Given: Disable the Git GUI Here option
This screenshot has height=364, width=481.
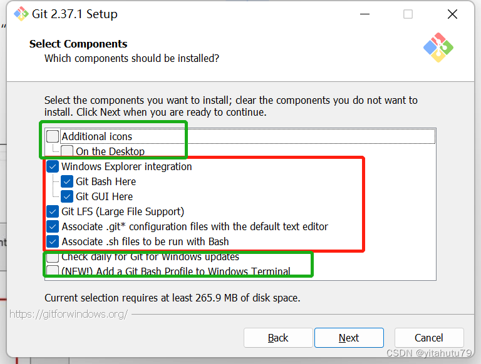Looking at the screenshot, I should 68,196.
